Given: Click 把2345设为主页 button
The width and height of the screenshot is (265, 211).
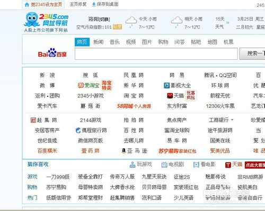Looking at the screenshot, I should coord(43,5).
